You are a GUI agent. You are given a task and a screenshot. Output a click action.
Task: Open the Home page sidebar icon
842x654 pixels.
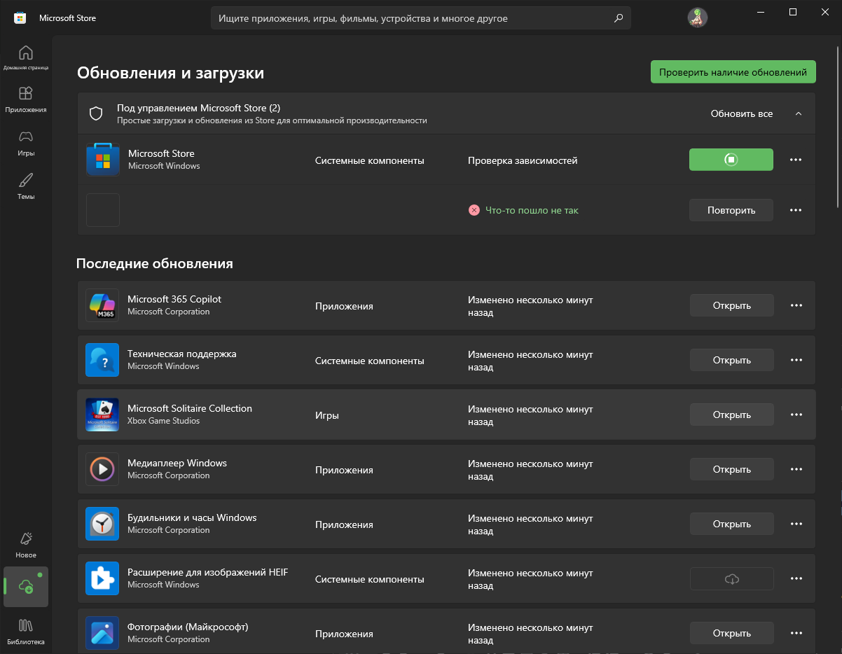(x=26, y=58)
